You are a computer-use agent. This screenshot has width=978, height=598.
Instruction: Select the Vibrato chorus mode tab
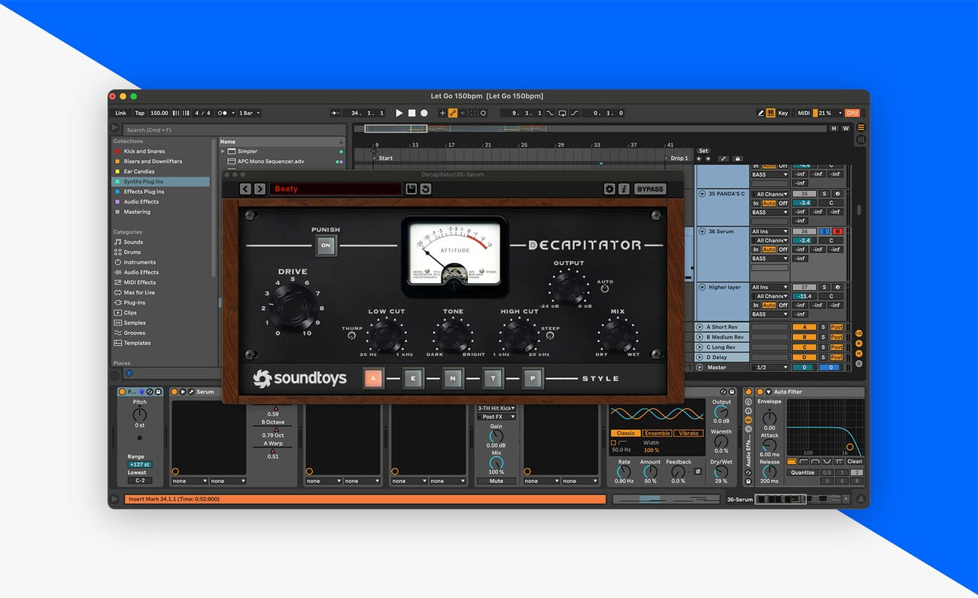tap(689, 433)
